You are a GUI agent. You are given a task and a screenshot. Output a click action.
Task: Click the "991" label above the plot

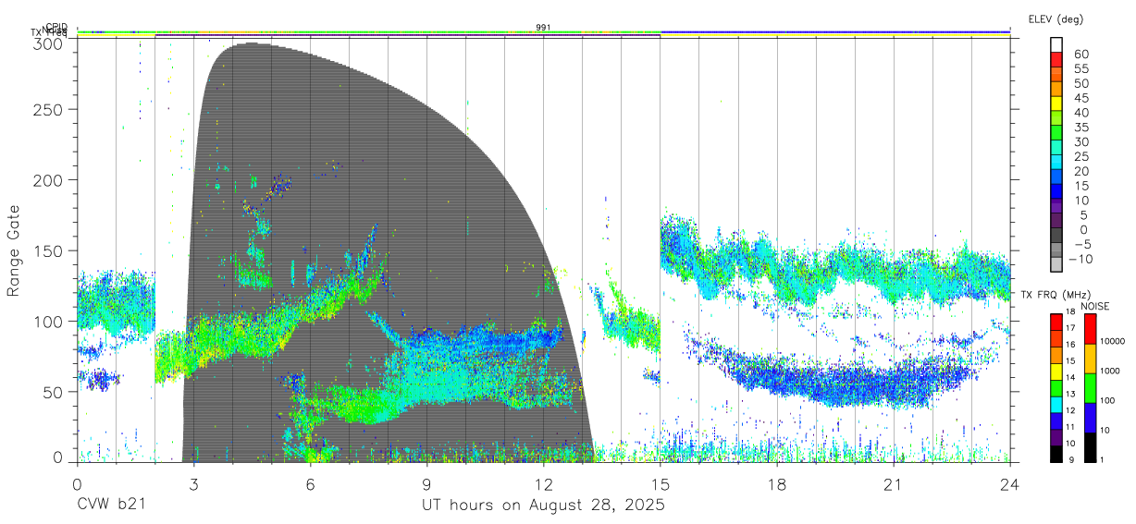click(544, 28)
